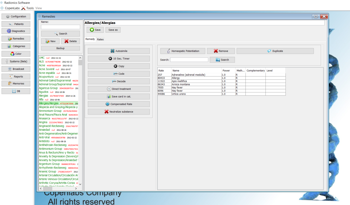The width and height of the screenshot is (350, 205).
Task: Click the Backup button
Action: coord(60,48)
